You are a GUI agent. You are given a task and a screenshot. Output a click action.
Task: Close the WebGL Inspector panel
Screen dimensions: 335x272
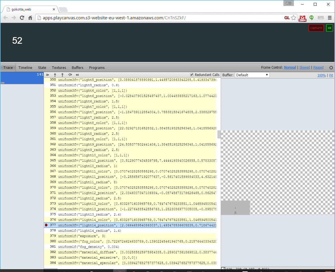click(331, 68)
